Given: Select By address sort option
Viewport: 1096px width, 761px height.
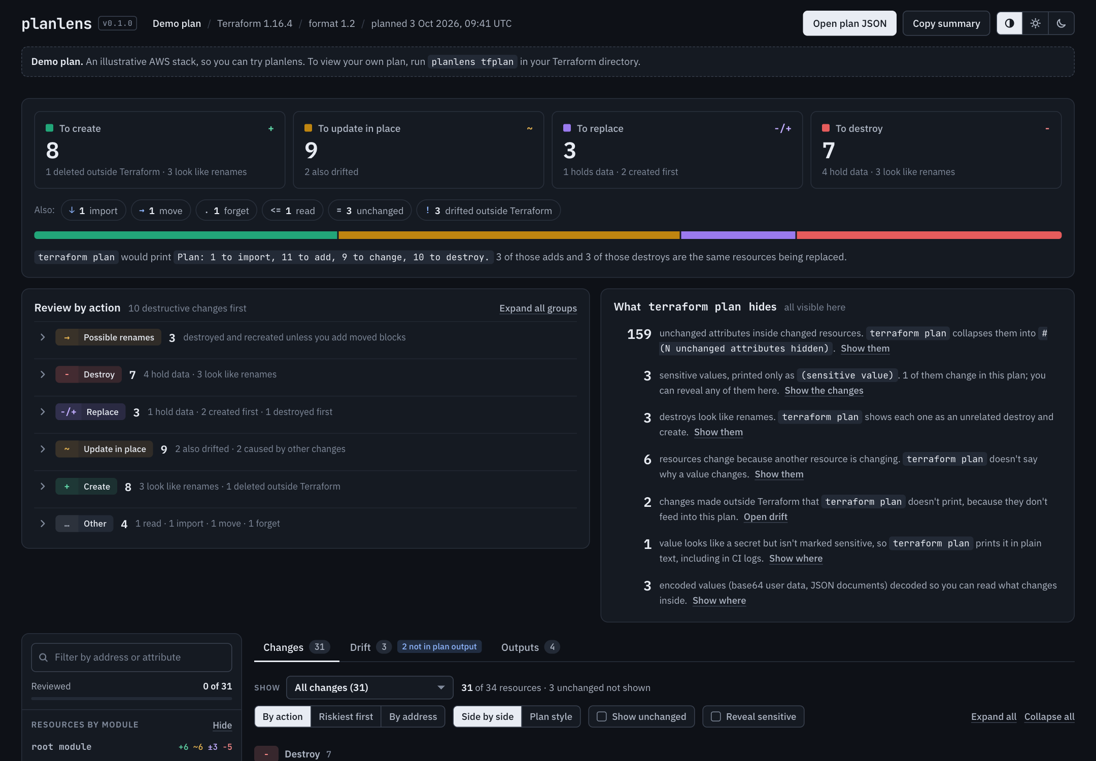Looking at the screenshot, I should [x=413, y=716].
